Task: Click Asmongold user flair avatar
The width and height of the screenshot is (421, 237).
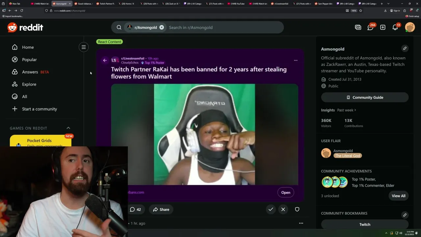Action: tap(326, 153)
